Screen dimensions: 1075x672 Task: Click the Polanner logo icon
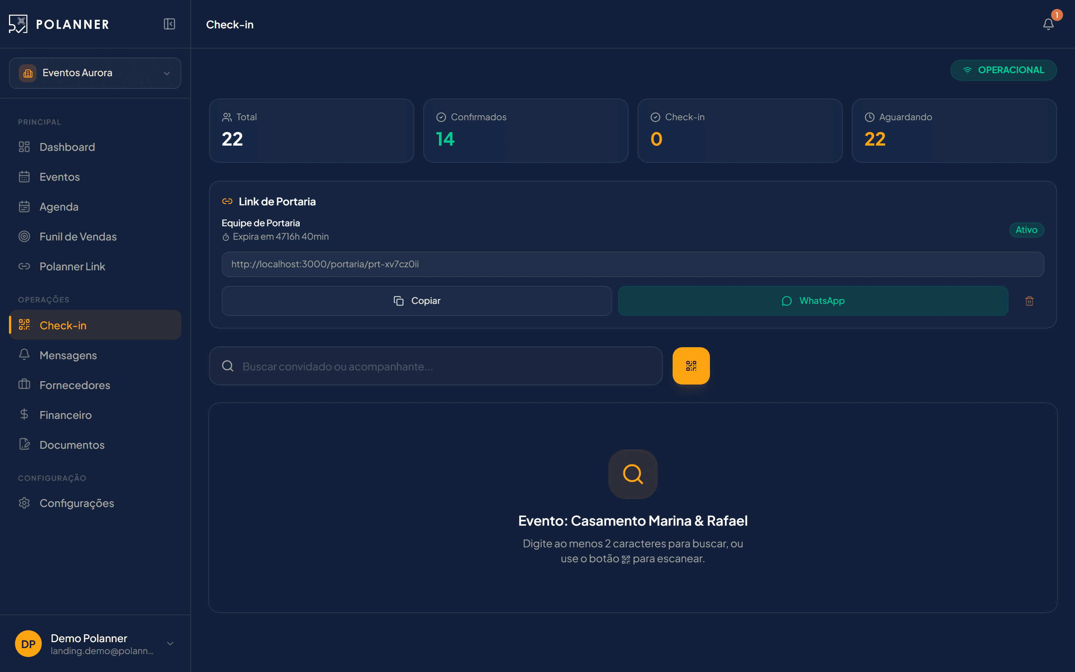tap(18, 24)
